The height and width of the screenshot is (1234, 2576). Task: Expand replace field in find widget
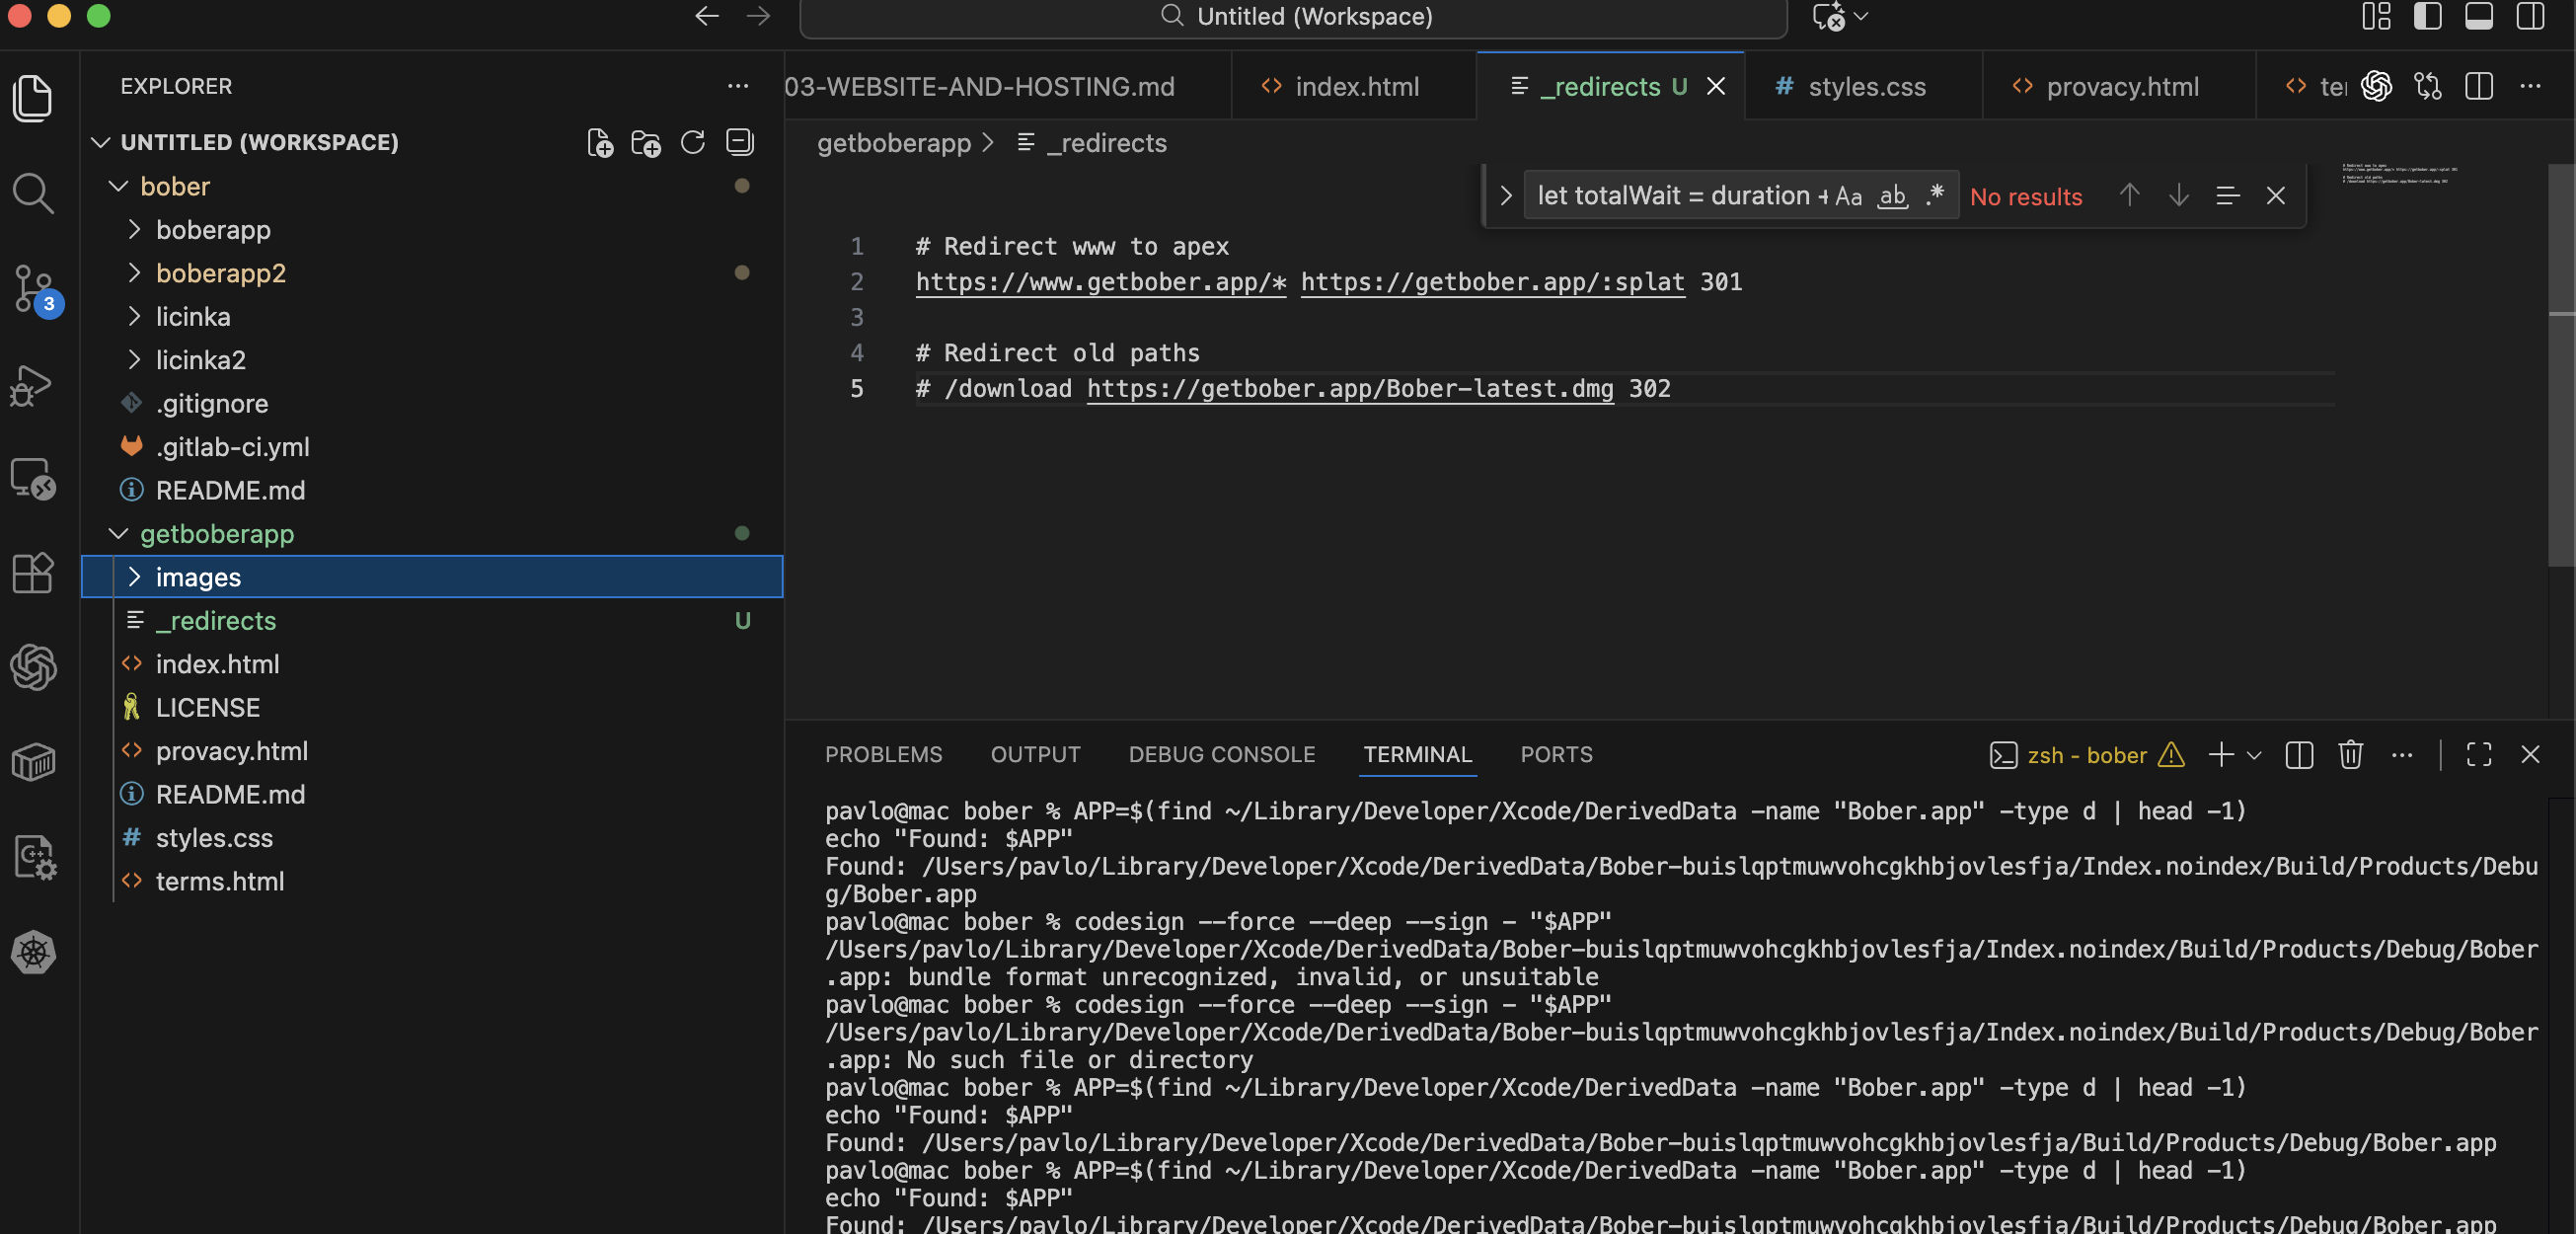(1506, 196)
